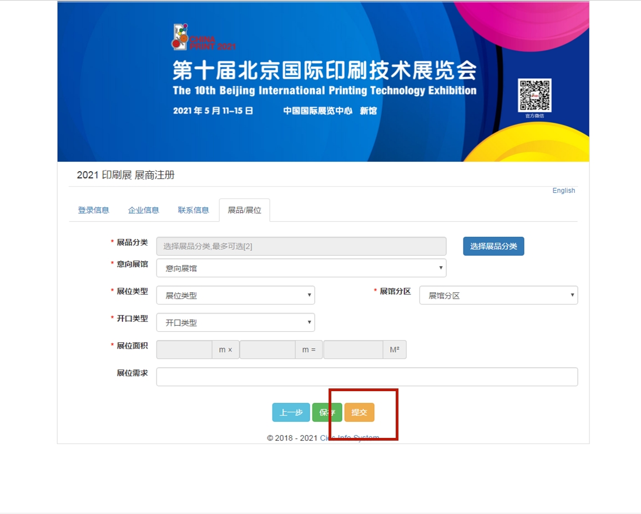Click the first 展位面积 length field
Screen dimensions: 641x514
point(184,350)
